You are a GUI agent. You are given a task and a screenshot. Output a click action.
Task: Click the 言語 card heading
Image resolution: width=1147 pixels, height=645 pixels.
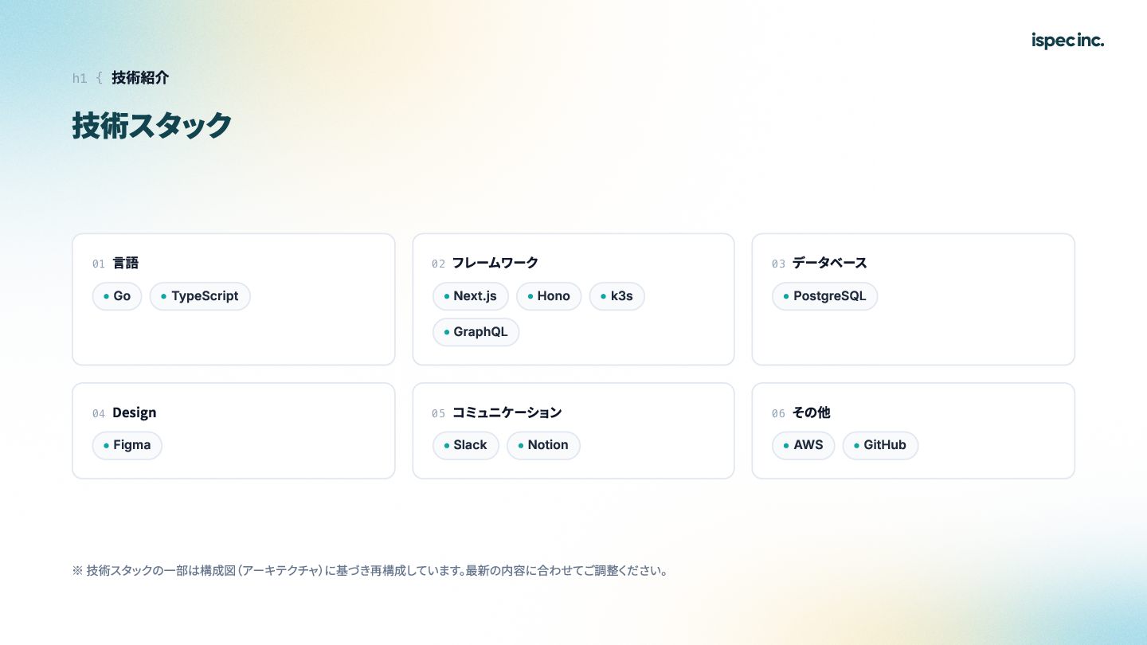126,263
